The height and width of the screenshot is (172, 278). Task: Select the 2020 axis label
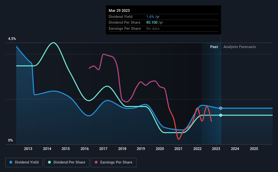pos(160,149)
